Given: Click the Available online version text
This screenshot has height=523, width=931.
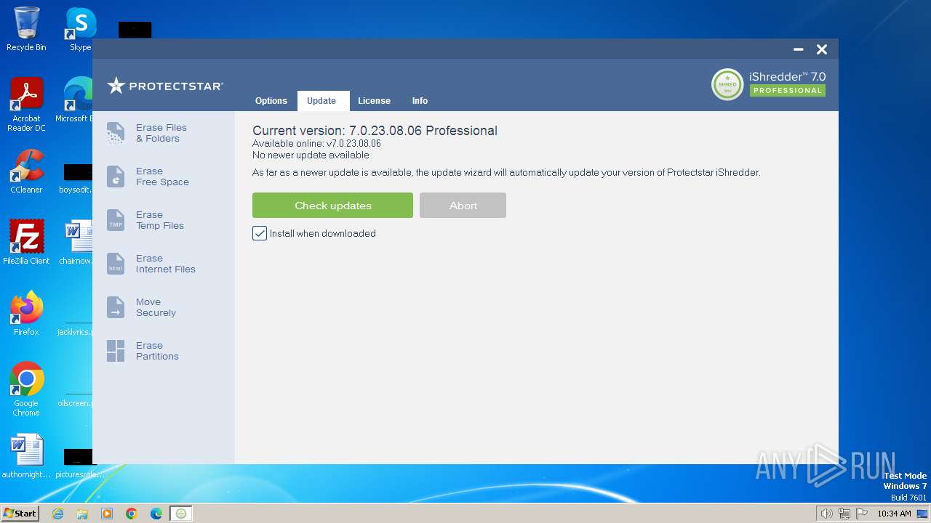Looking at the screenshot, I should tap(316, 144).
